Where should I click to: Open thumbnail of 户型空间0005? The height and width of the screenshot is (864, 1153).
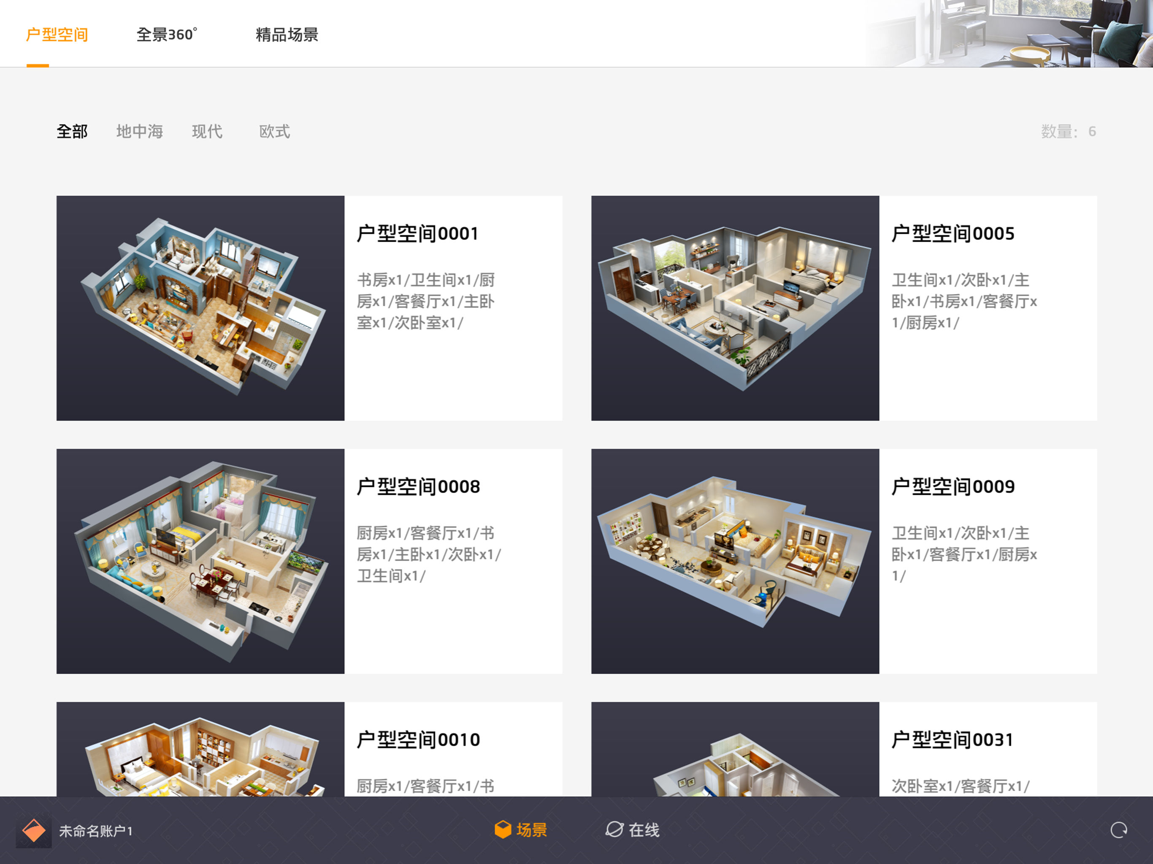click(x=735, y=308)
